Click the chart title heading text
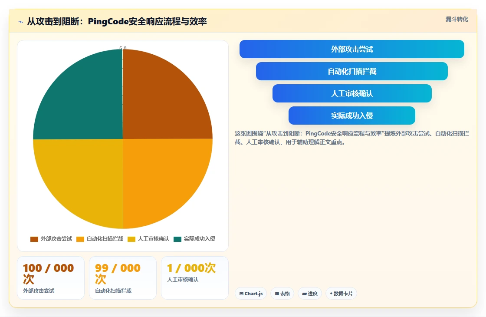This screenshot has height=317, width=486. coord(117,21)
